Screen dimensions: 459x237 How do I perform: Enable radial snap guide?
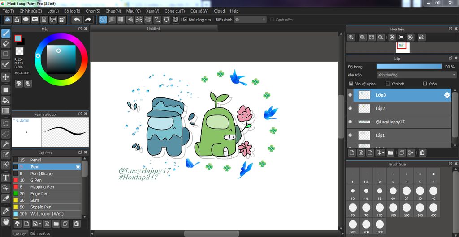(139, 20)
